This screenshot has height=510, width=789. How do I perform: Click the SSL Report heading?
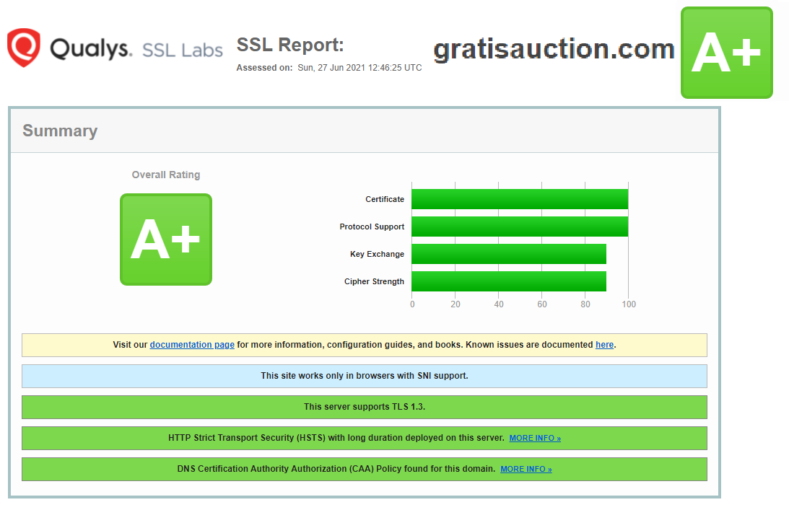[290, 45]
